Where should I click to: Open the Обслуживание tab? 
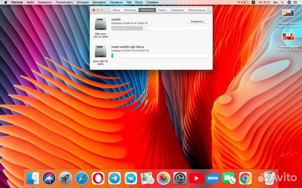[x=197, y=10]
